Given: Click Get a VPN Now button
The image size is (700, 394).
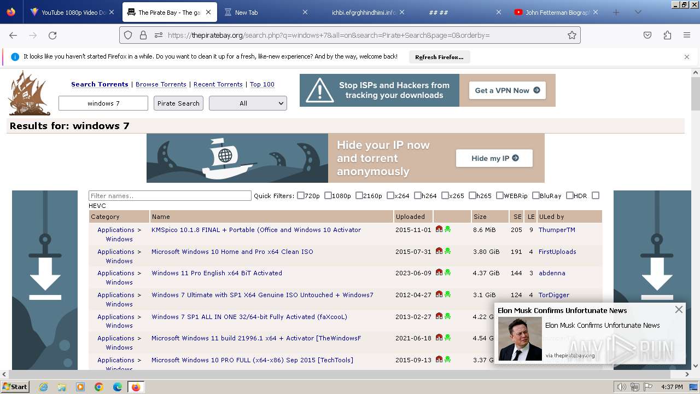Looking at the screenshot, I should (x=507, y=90).
